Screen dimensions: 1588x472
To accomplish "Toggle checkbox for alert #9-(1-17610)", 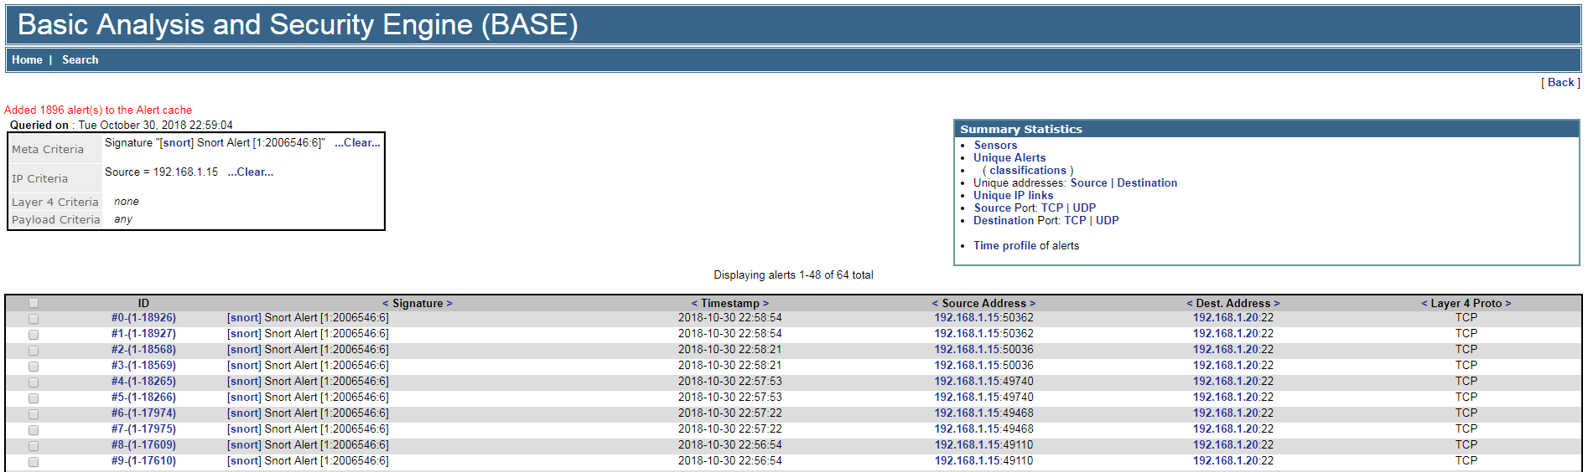I will pyautogui.click(x=34, y=462).
